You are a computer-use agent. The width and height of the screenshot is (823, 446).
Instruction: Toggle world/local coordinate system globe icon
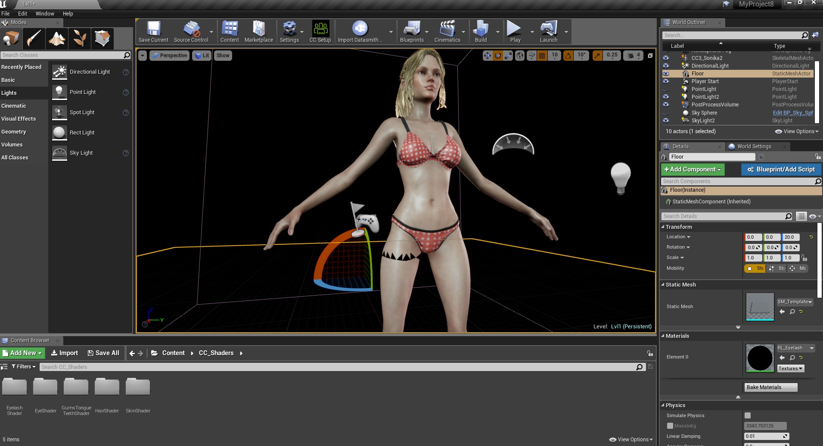(x=520, y=56)
